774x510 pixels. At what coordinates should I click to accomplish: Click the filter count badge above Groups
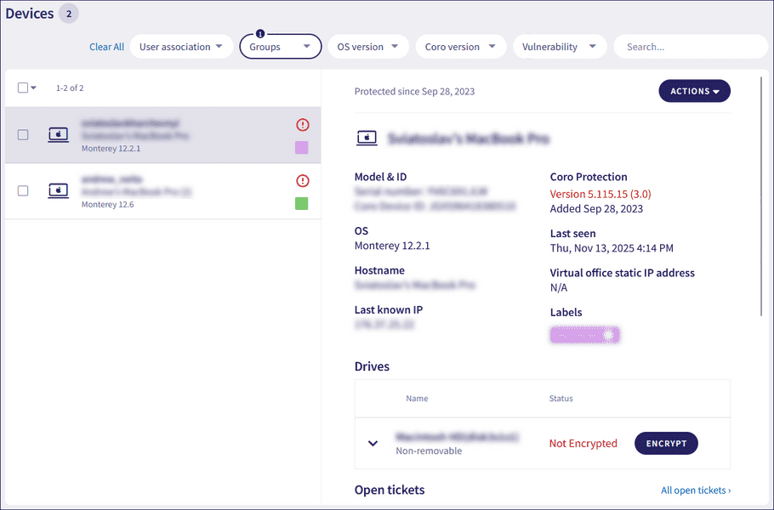click(281, 35)
